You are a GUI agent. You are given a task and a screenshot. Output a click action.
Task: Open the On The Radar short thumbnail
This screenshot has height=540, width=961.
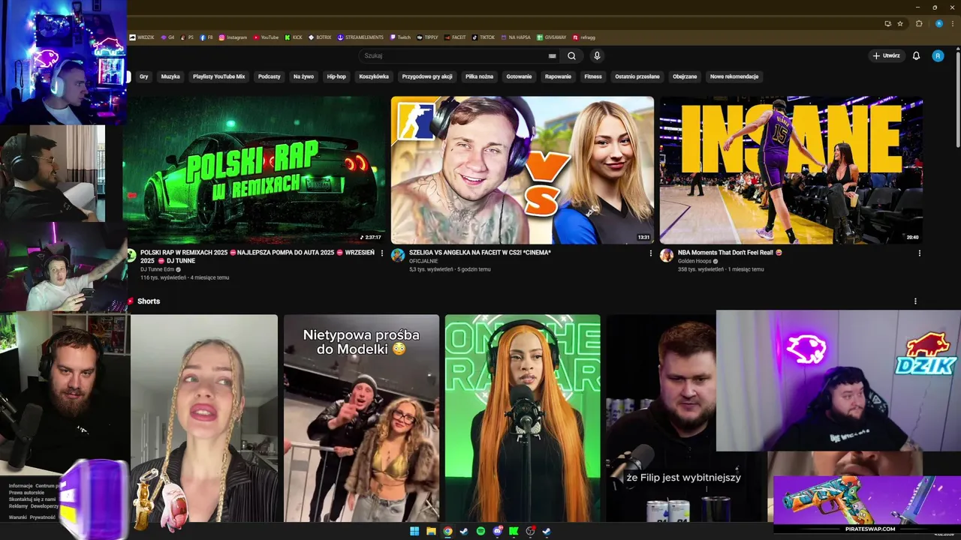pyautogui.click(x=523, y=418)
